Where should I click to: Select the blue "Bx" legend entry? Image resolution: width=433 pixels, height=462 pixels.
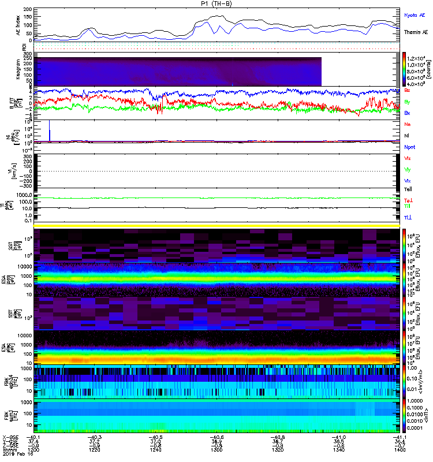pyautogui.click(x=407, y=113)
